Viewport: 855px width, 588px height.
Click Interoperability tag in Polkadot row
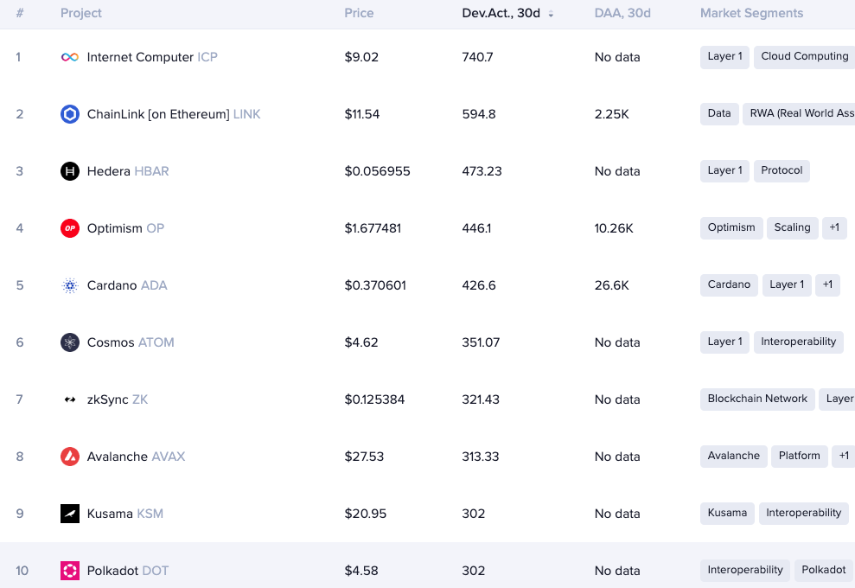point(745,570)
